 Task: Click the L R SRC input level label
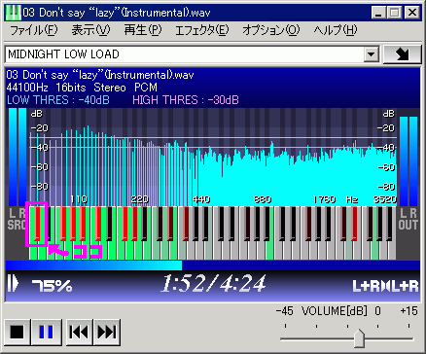pos(17,219)
